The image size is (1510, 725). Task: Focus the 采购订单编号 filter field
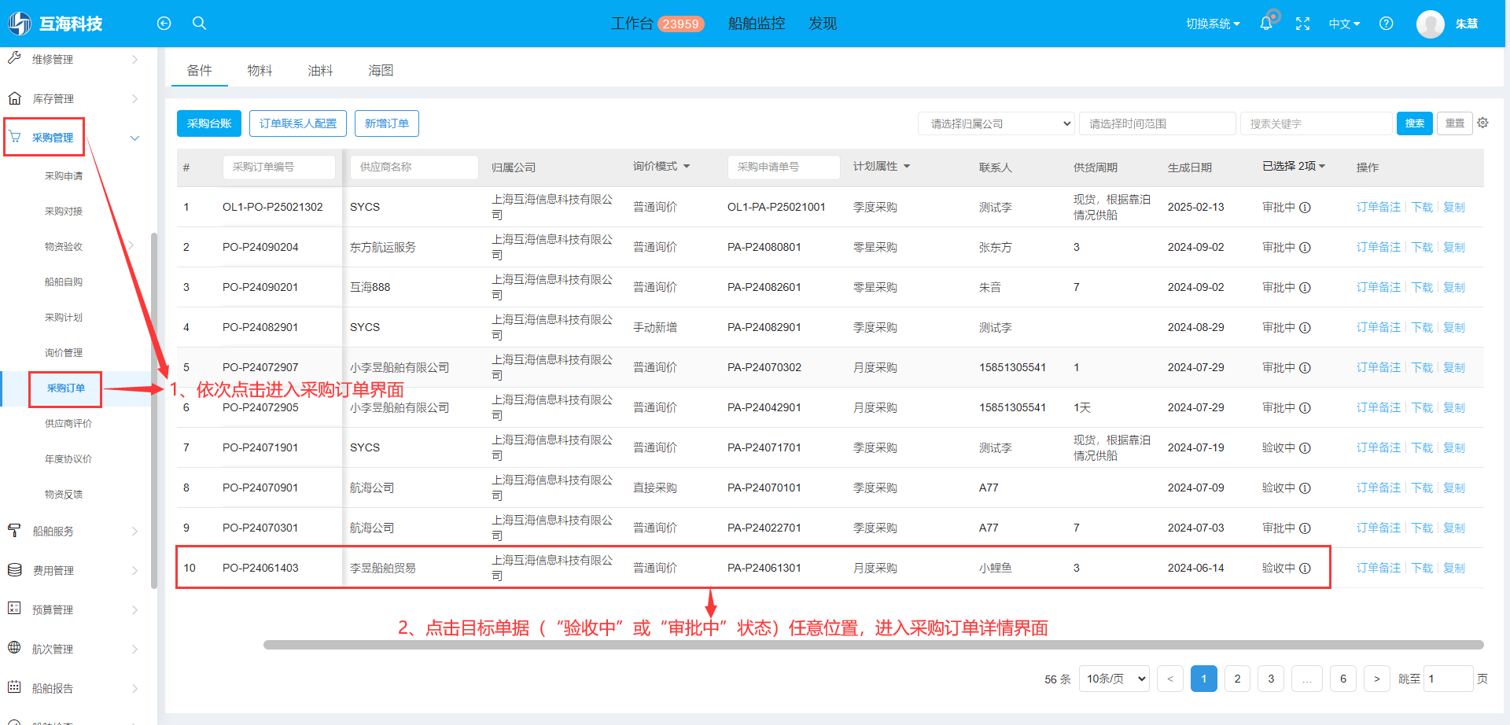coord(279,167)
